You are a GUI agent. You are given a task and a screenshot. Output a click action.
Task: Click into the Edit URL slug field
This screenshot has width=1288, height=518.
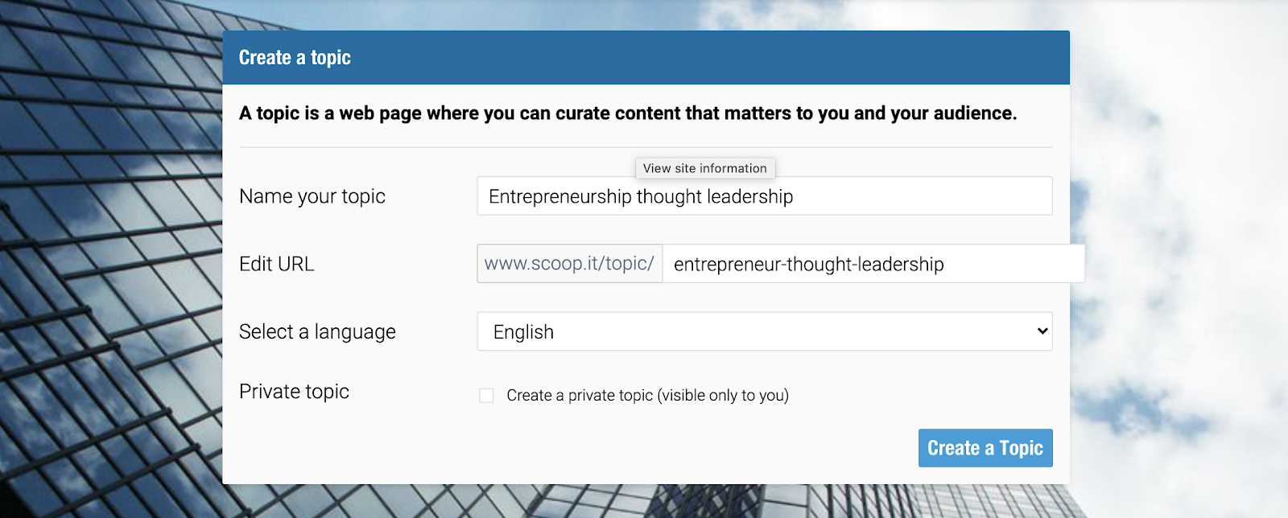pyautogui.click(x=873, y=264)
